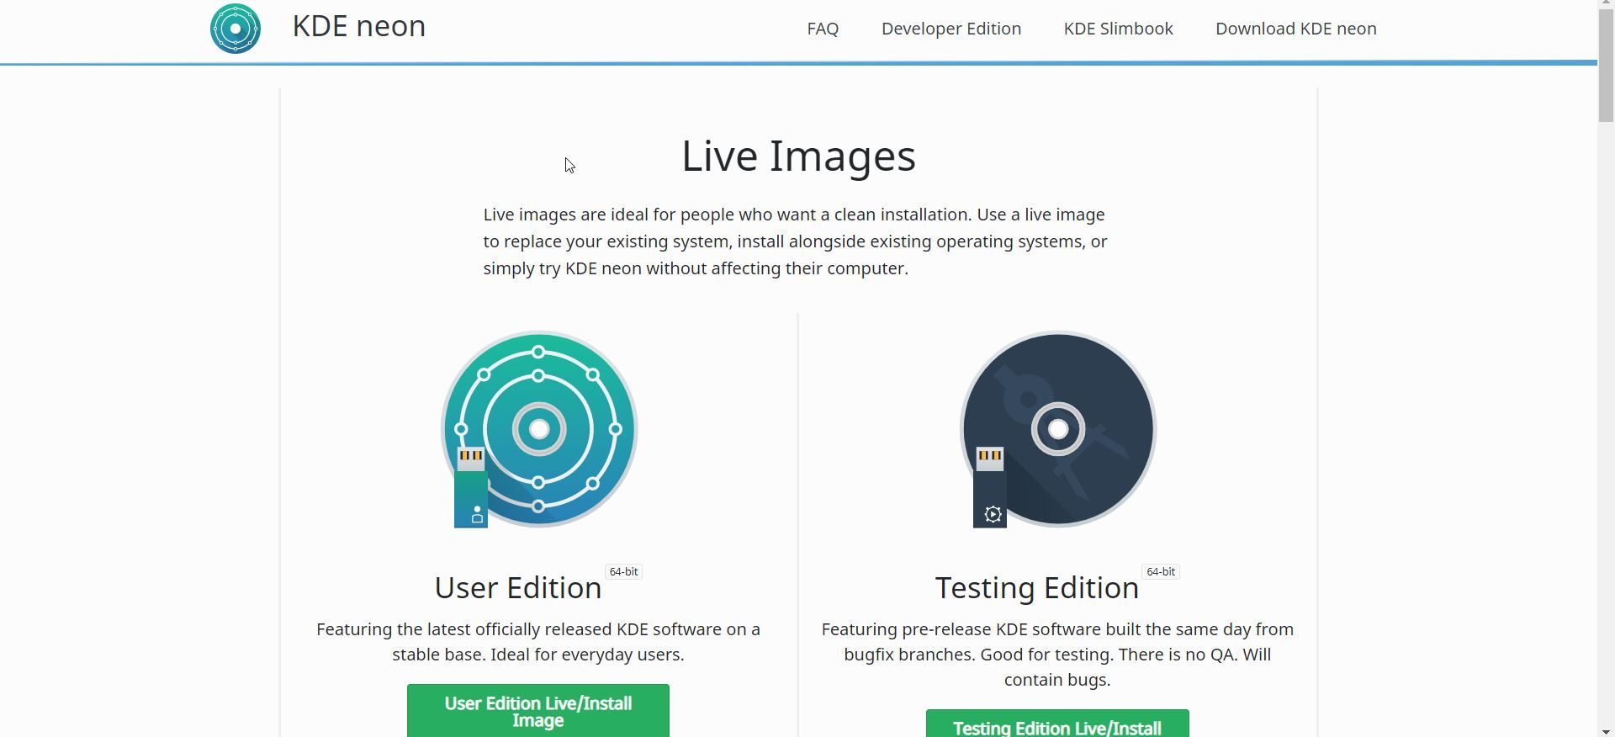Image resolution: width=1615 pixels, height=737 pixels.
Task: Click the Testing Edition description text
Action: pyautogui.click(x=1057, y=655)
